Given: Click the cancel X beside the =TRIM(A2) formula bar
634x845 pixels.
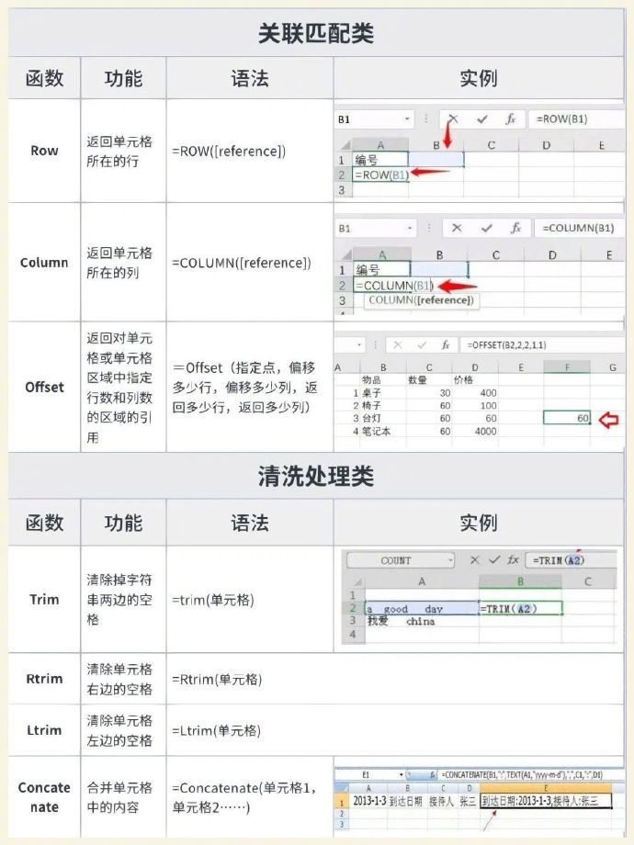Looking at the screenshot, I should point(474,560).
